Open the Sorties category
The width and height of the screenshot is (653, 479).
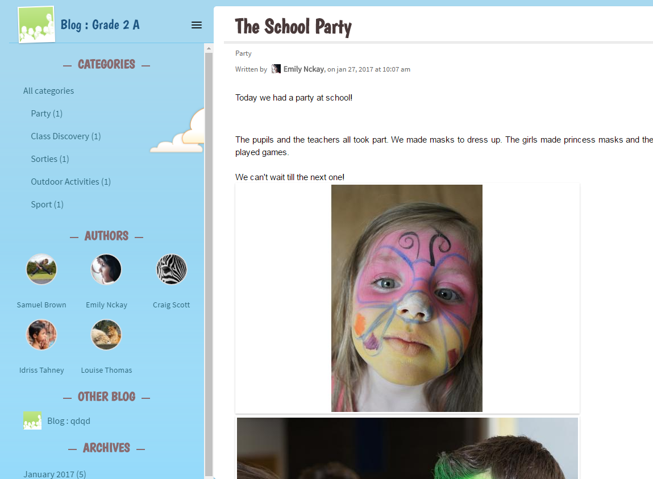click(x=50, y=159)
